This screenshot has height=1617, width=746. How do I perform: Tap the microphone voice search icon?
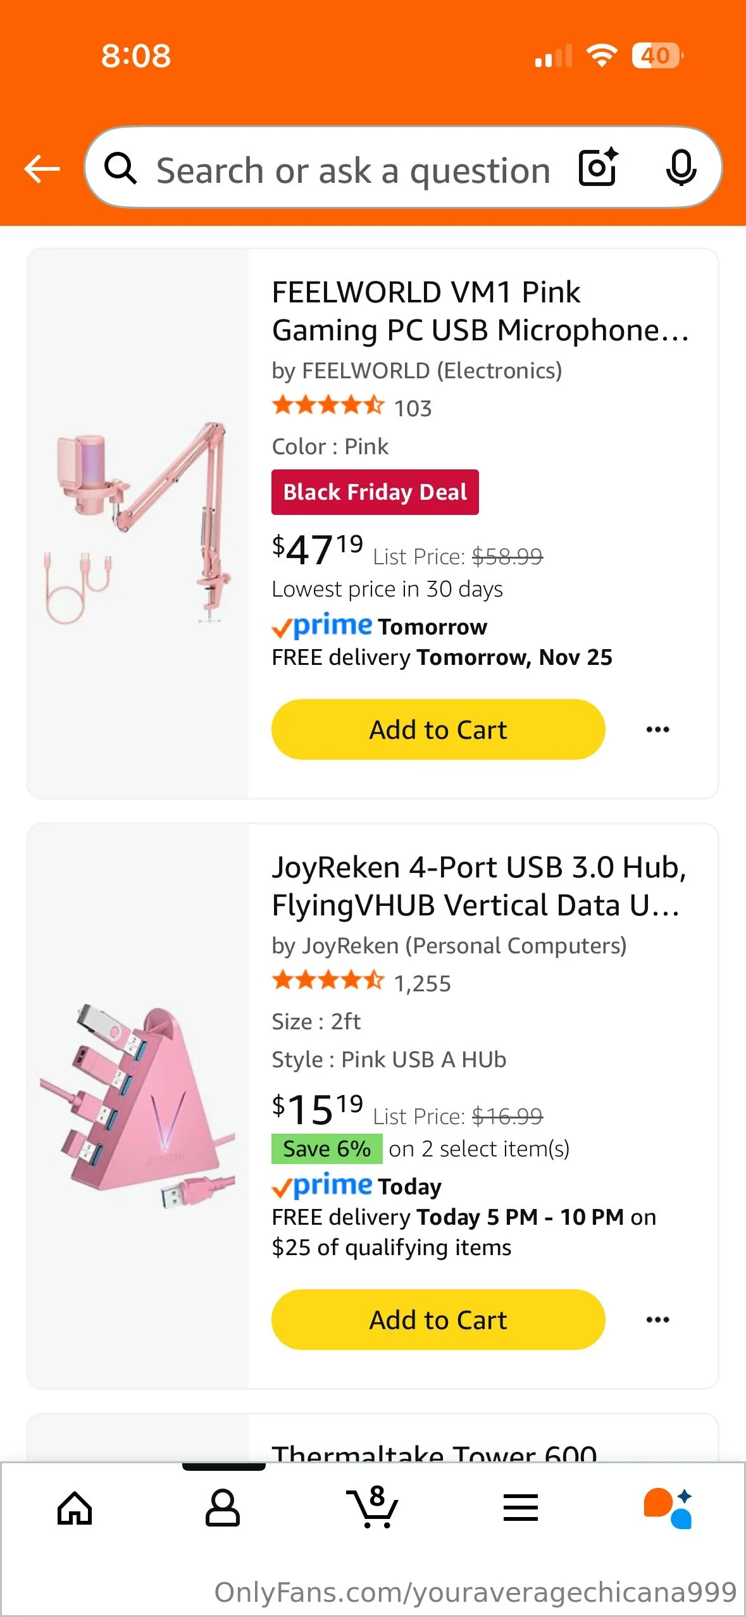[x=681, y=168]
